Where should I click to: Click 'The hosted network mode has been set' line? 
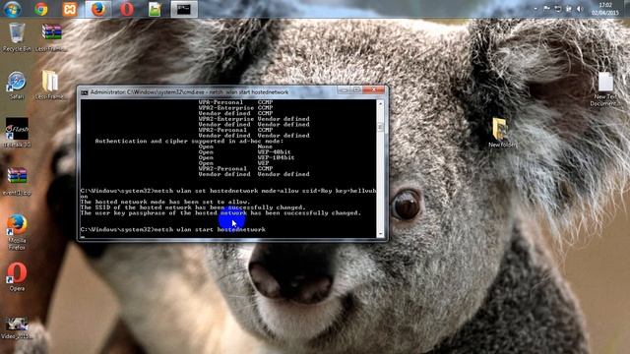(x=165, y=202)
